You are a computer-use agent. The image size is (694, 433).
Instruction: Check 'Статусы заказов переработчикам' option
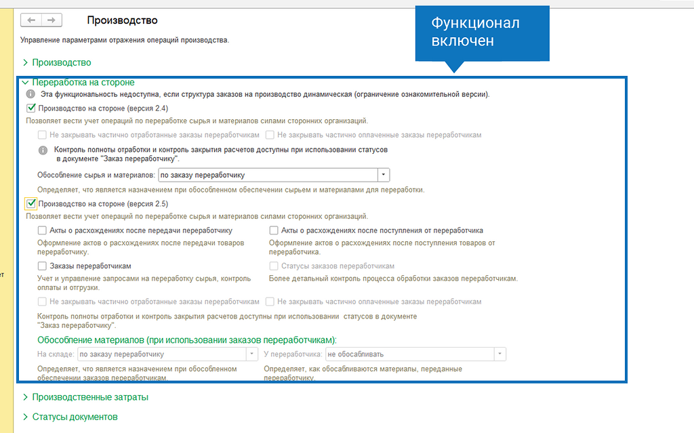274,266
